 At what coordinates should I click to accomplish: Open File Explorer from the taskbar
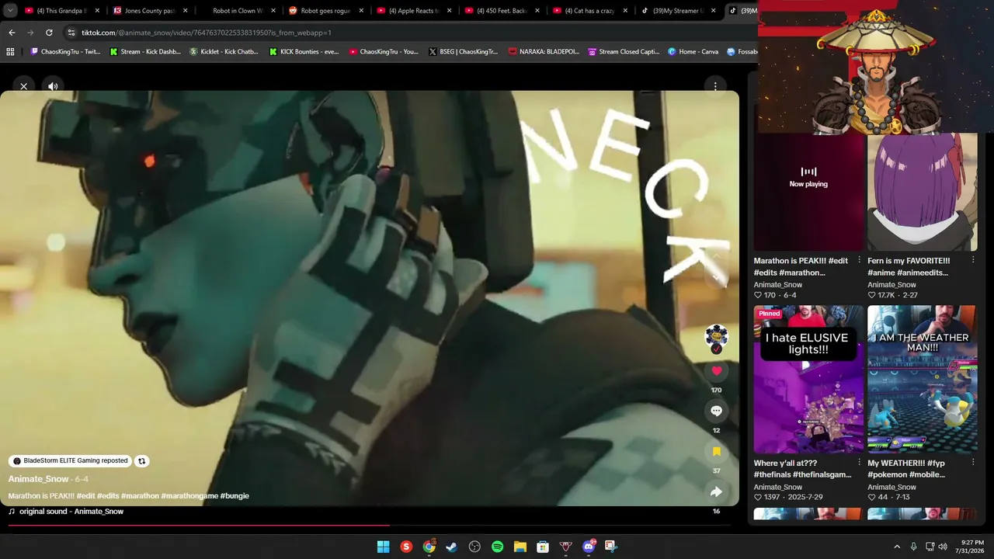[x=520, y=547]
